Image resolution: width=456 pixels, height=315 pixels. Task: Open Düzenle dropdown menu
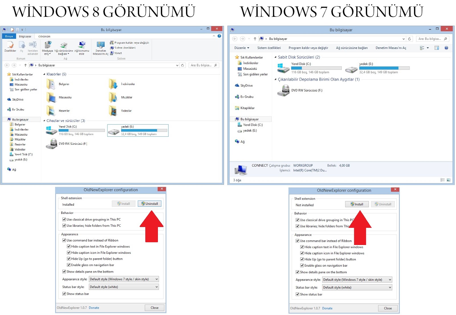pos(242,48)
